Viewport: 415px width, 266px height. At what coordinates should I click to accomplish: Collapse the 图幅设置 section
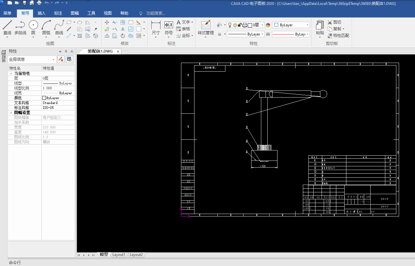pyautogui.click(x=11, y=113)
